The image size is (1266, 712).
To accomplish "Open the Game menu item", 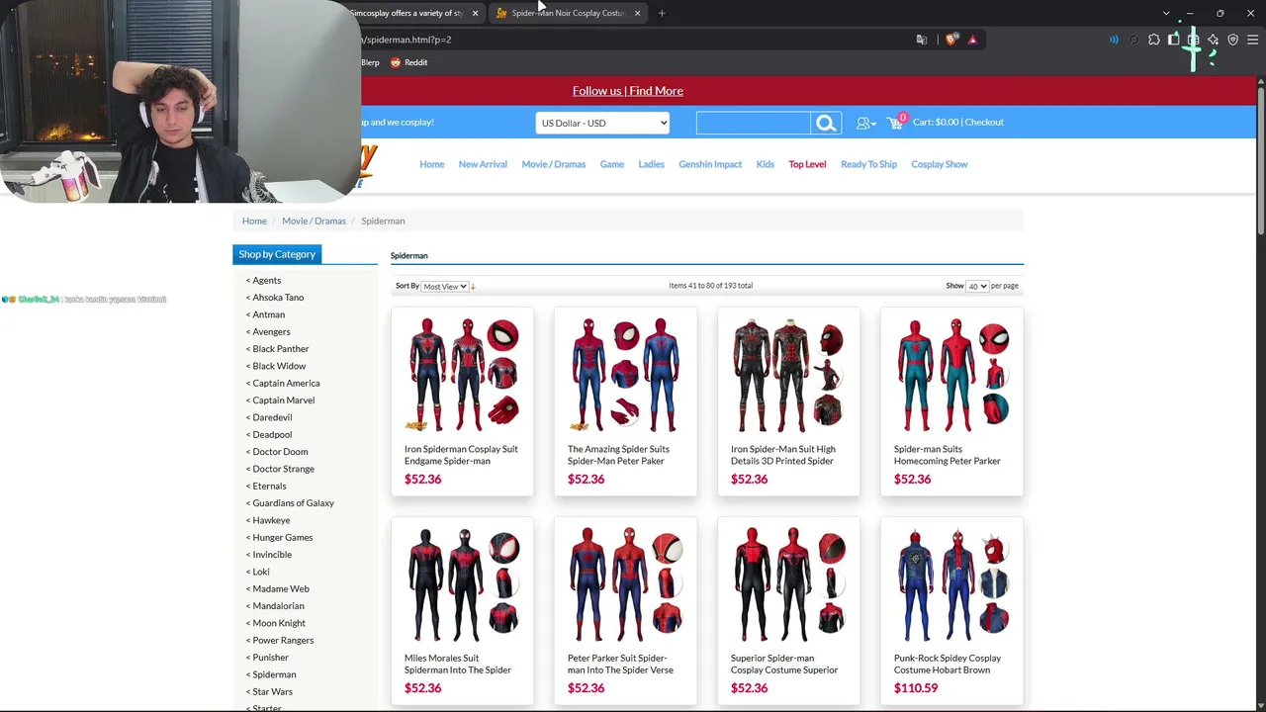I will 612,164.
